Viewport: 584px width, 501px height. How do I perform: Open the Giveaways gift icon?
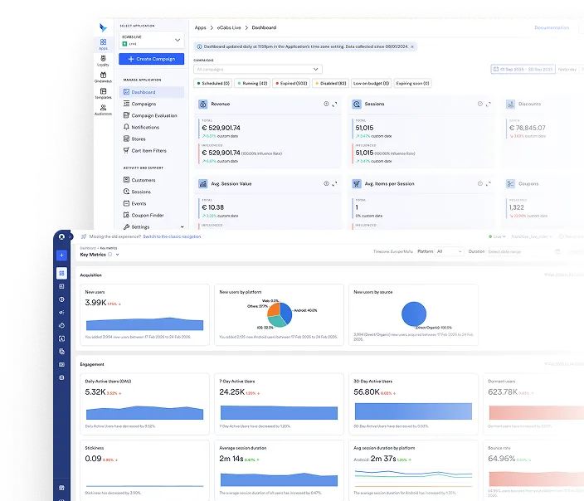(x=103, y=77)
